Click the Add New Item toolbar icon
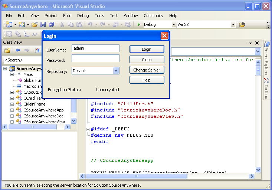 click(22, 24)
